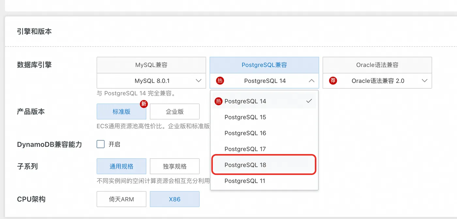Select PostgreSQL 18 from the version list
The width and height of the screenshot is (457, 219).
[245, 165]
